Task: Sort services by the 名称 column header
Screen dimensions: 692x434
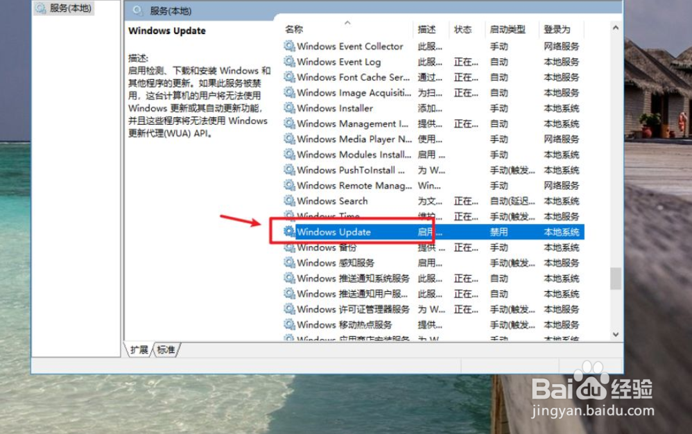Action: coord(294,29)
